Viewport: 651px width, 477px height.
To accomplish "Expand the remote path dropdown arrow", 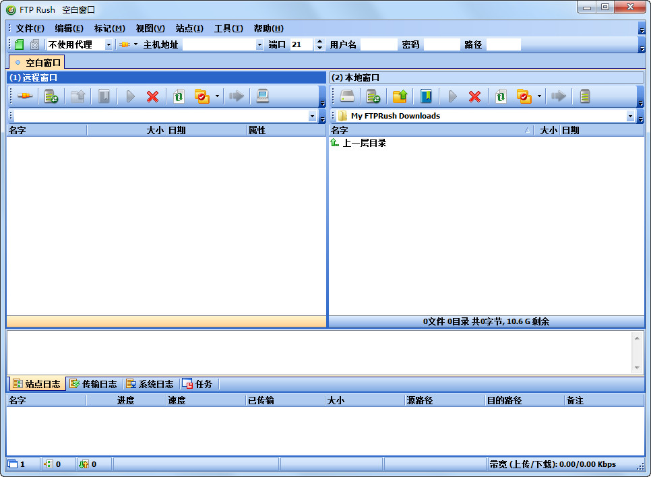I will (312, 117).
